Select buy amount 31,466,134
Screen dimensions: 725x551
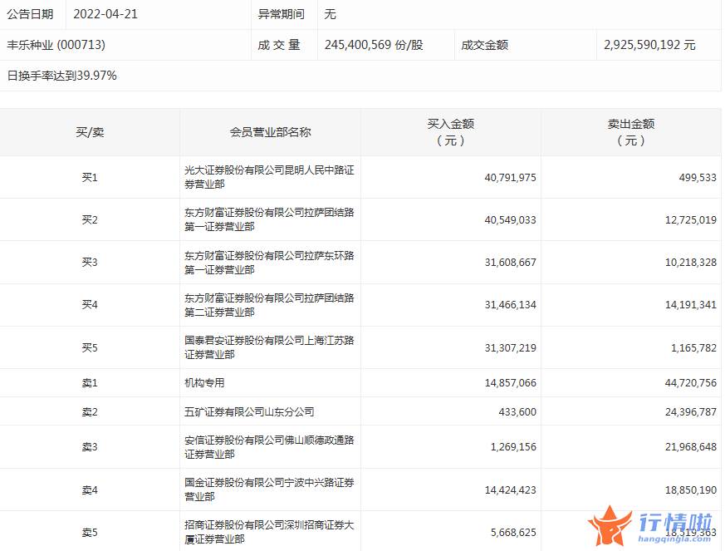point(511,305)
